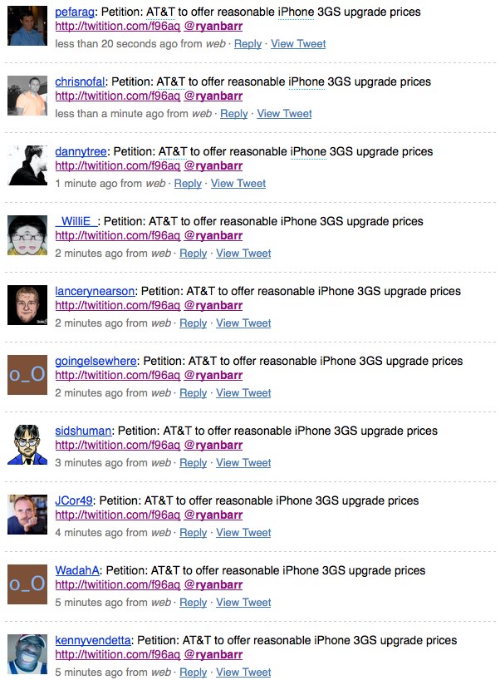View Tweet from kennyvendetta

(x=243, y=673)
